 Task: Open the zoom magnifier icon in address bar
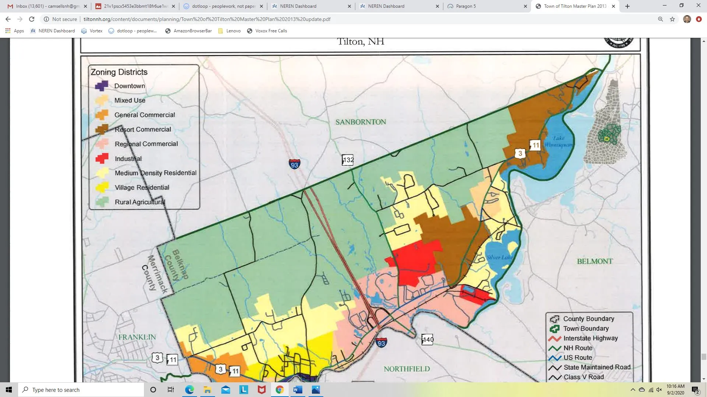click(x=661, y=19)
